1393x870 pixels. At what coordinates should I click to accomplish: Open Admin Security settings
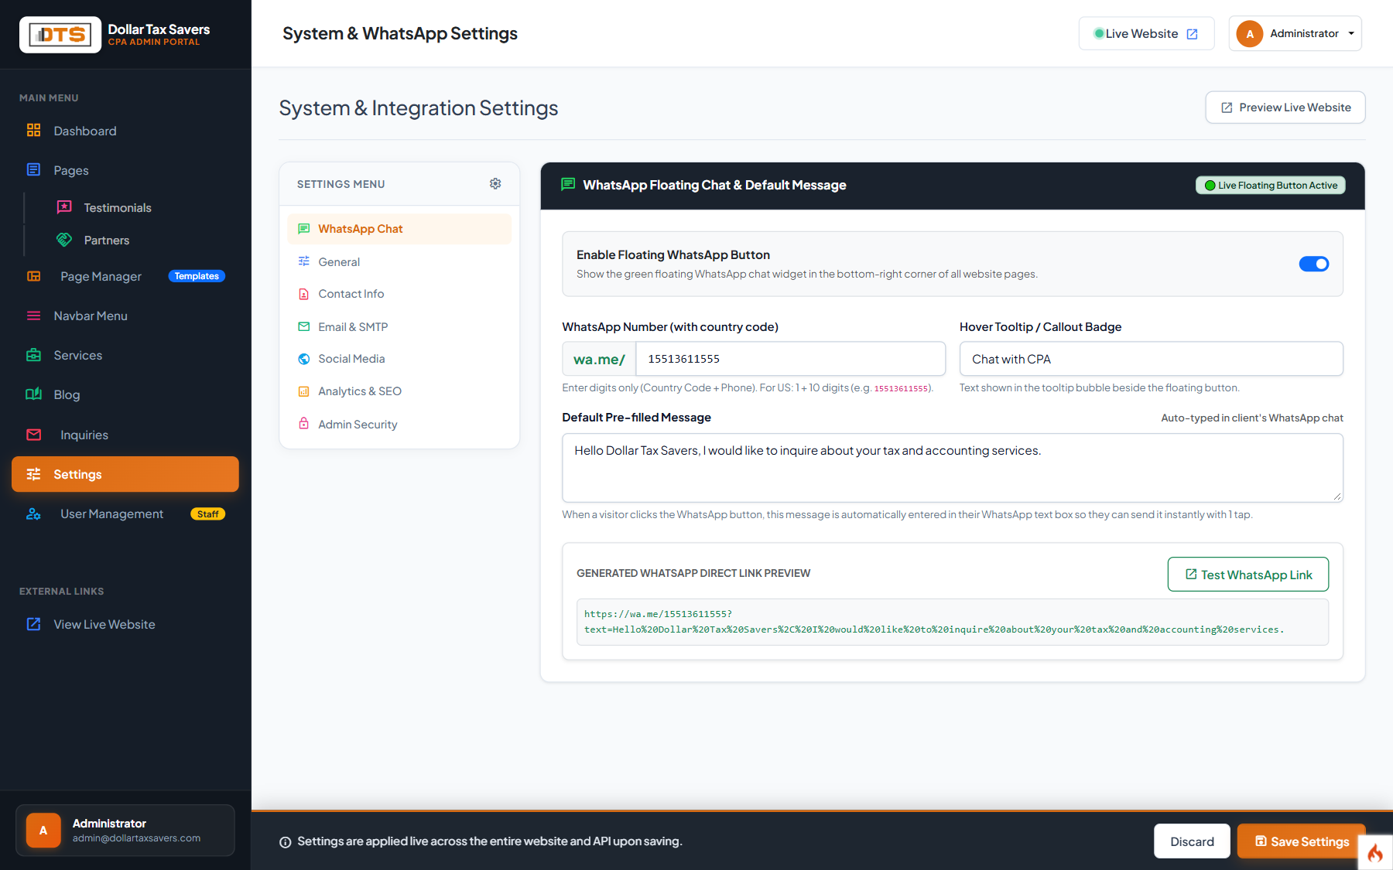pyautogui.click(x=399, y=424)
